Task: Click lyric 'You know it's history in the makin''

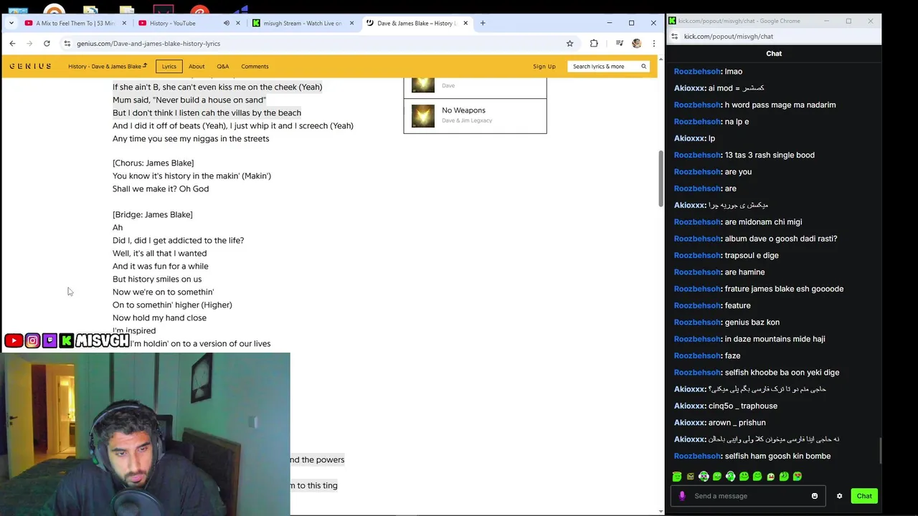Action: point(191,176)
